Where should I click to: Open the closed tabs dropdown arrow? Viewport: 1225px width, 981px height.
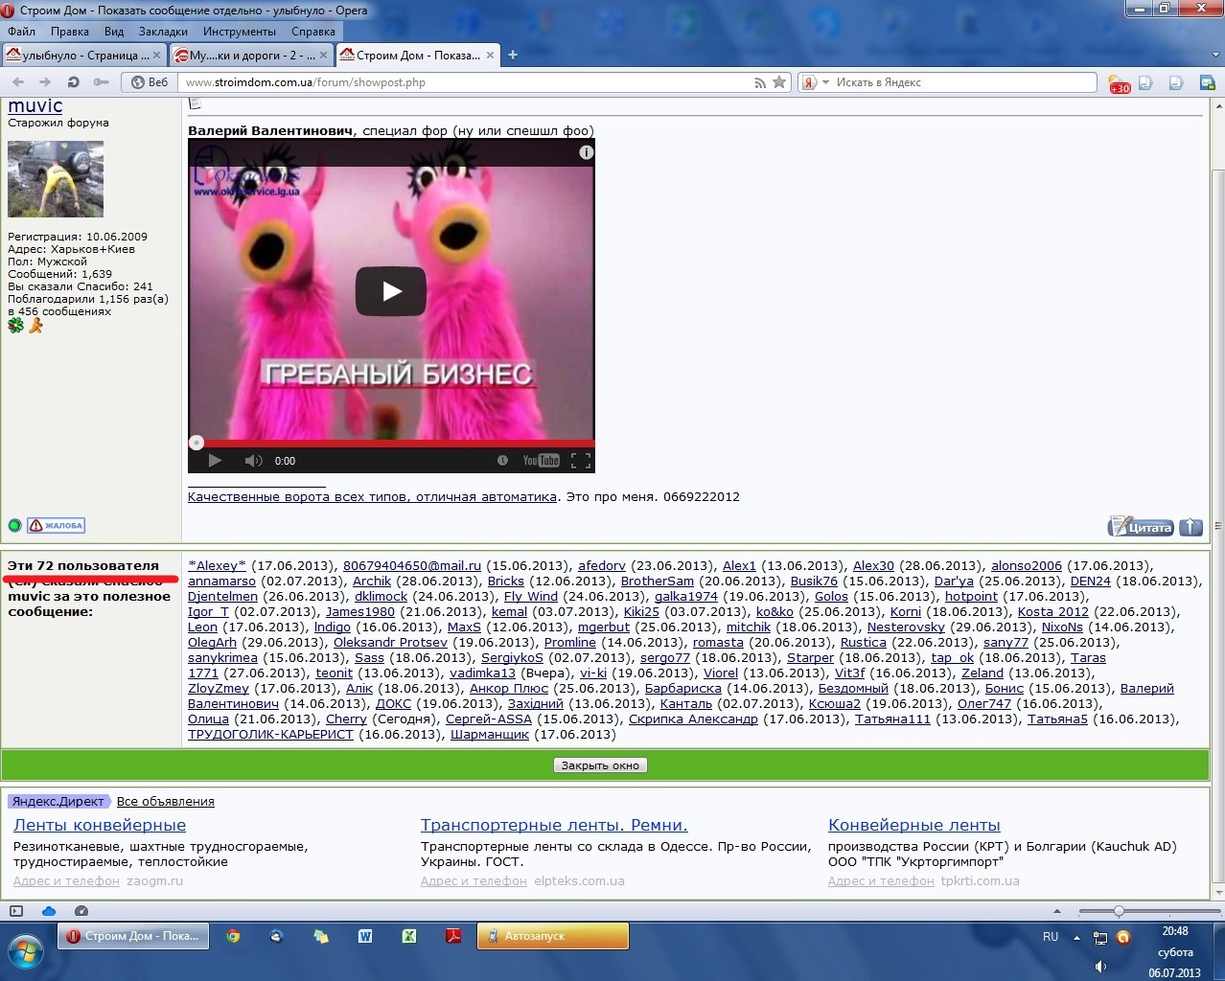(1215, 56)
